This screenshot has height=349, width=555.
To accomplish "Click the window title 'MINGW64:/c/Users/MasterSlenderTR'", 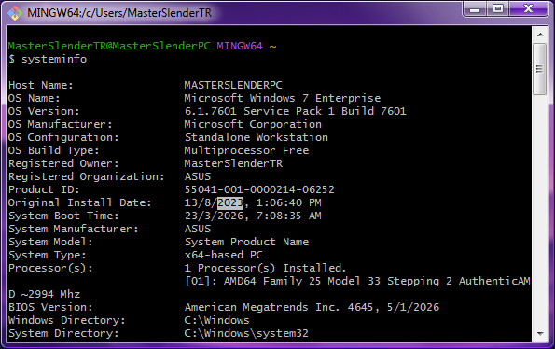I will [119, 13].
